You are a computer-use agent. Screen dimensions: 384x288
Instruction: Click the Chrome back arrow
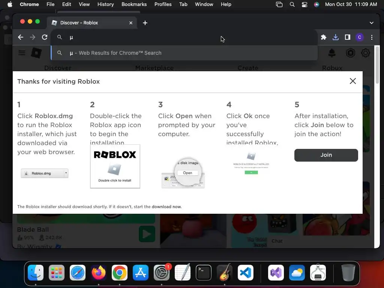click(21, 37)
